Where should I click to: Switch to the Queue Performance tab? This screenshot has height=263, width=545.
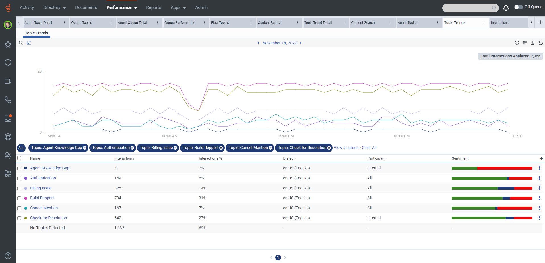(x=180, y=23)
